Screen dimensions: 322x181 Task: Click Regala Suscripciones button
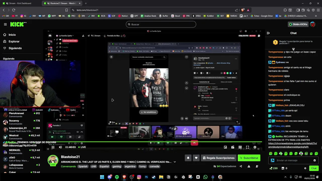[x=219, y=158]
